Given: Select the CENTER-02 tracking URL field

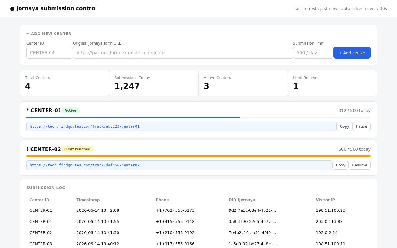Looking at the screenshot, I should click(179, 165).
